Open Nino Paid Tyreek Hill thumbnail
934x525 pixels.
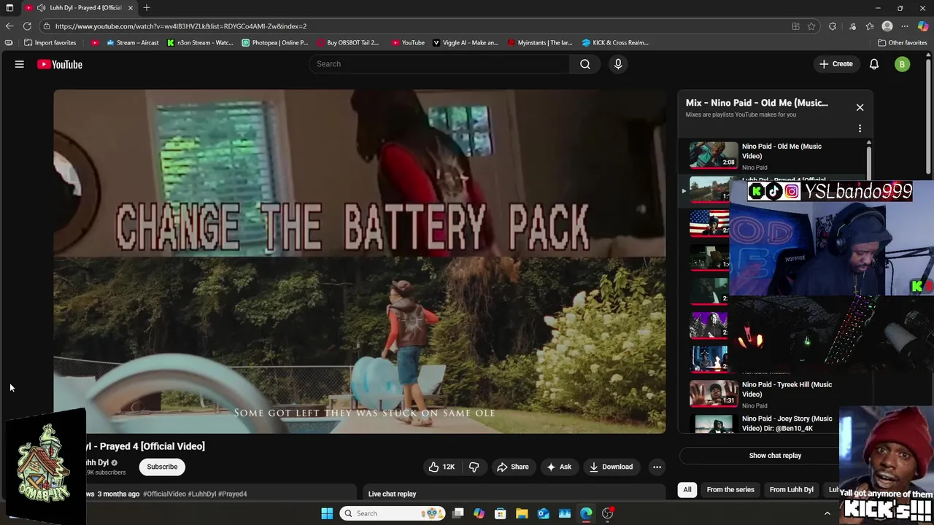click(x=714, y=393)
